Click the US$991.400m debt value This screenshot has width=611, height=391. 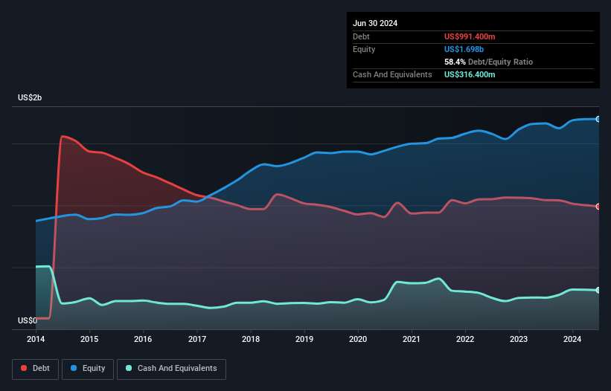[470, 36]
